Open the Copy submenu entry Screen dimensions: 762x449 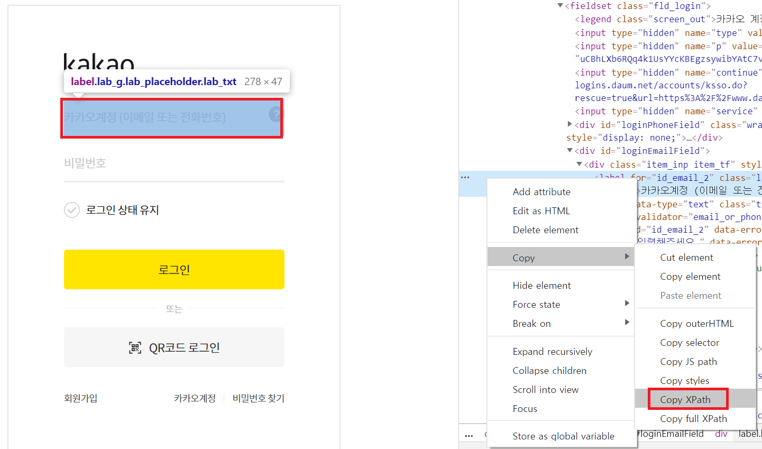point(561,258)
